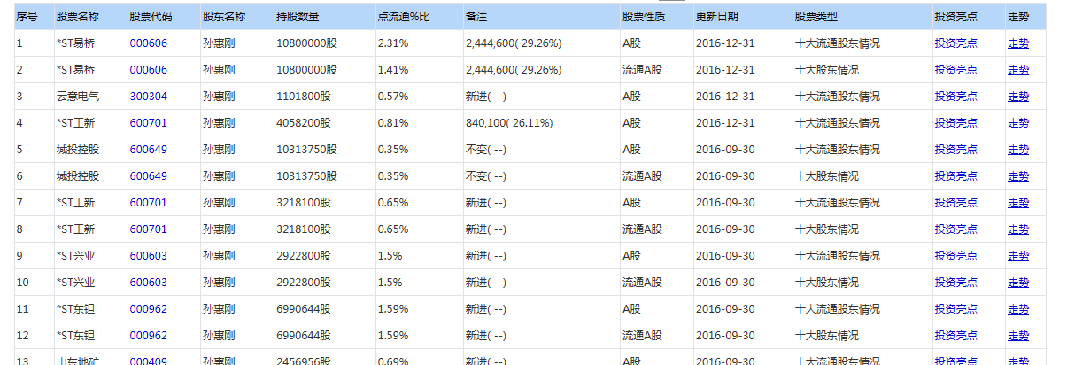View 走势 trend link in row 7
Viewport: 1067px width, 365px height.
1018,202
